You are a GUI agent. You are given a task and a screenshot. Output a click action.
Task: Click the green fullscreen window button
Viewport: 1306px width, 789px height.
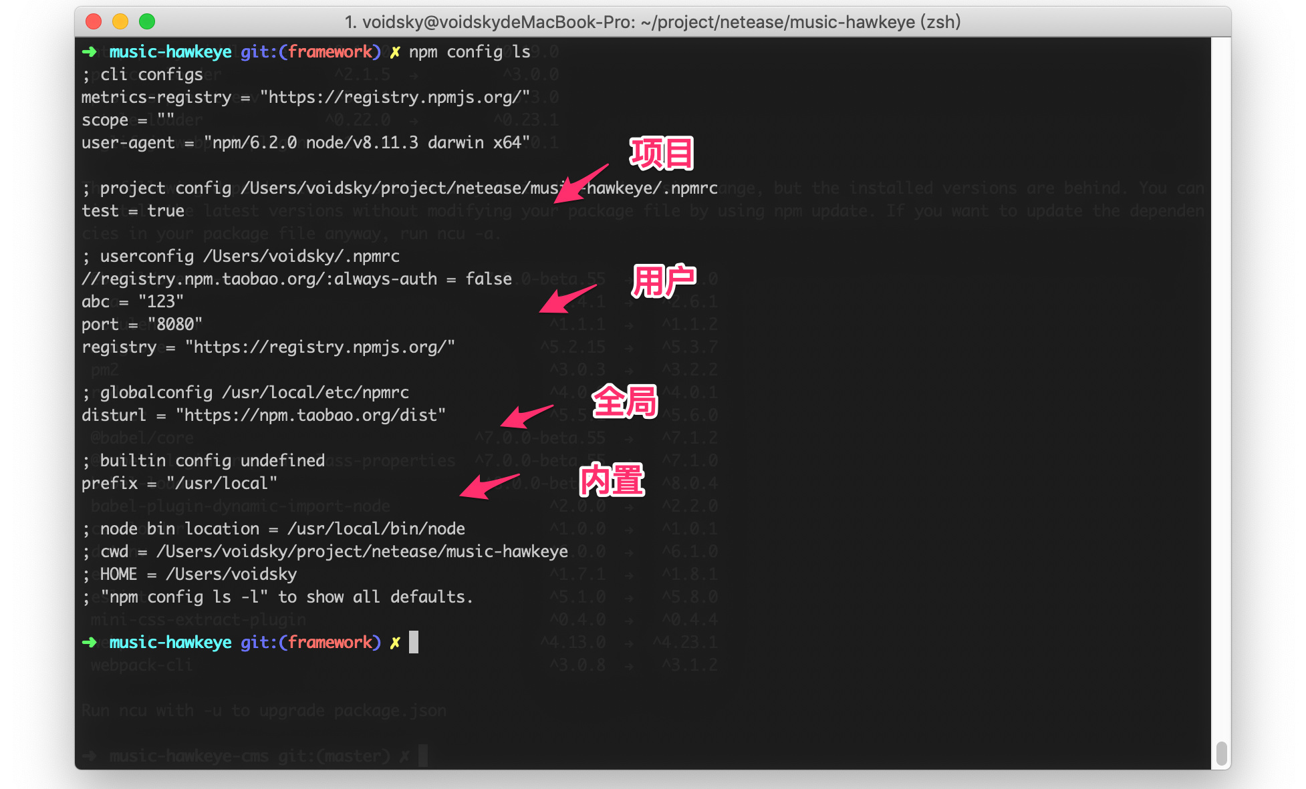(x=147, y=22)
